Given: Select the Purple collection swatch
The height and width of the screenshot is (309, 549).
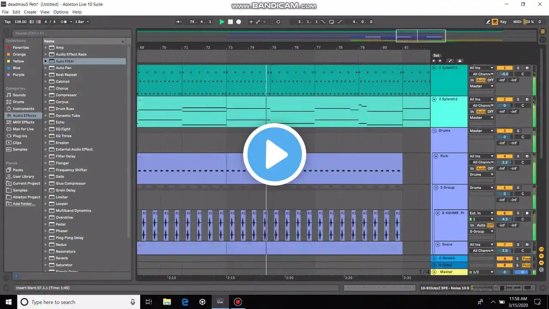Looking at the screenshot, I should tap(8, 75).
